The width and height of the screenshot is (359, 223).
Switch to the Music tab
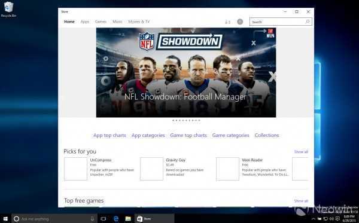pyautogui.click(x=117, y=22)
